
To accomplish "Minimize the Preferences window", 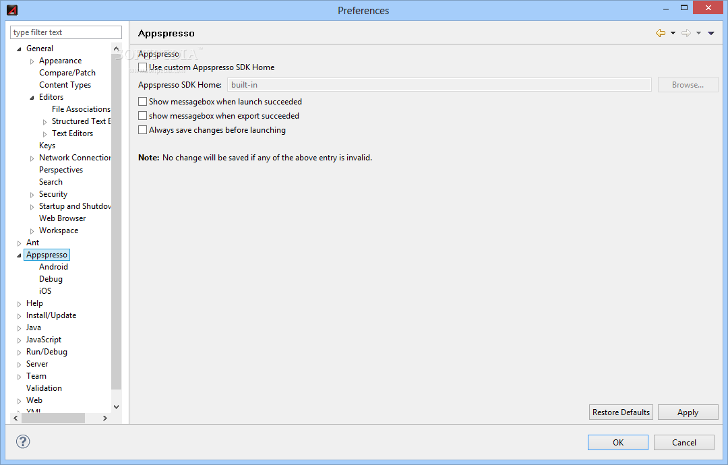I will click(666, 8).
